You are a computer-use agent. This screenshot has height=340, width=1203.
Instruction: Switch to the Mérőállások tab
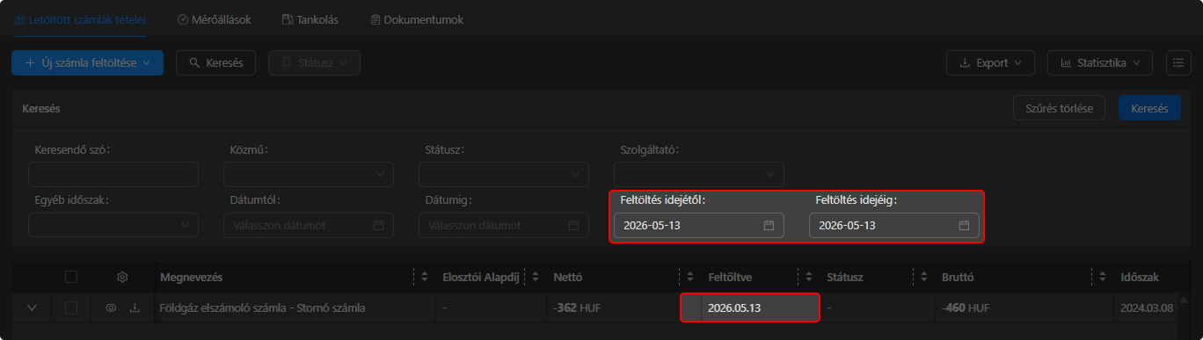pos(214,19)
